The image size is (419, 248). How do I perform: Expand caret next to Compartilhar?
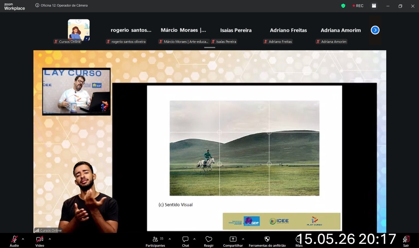[243, 239]
